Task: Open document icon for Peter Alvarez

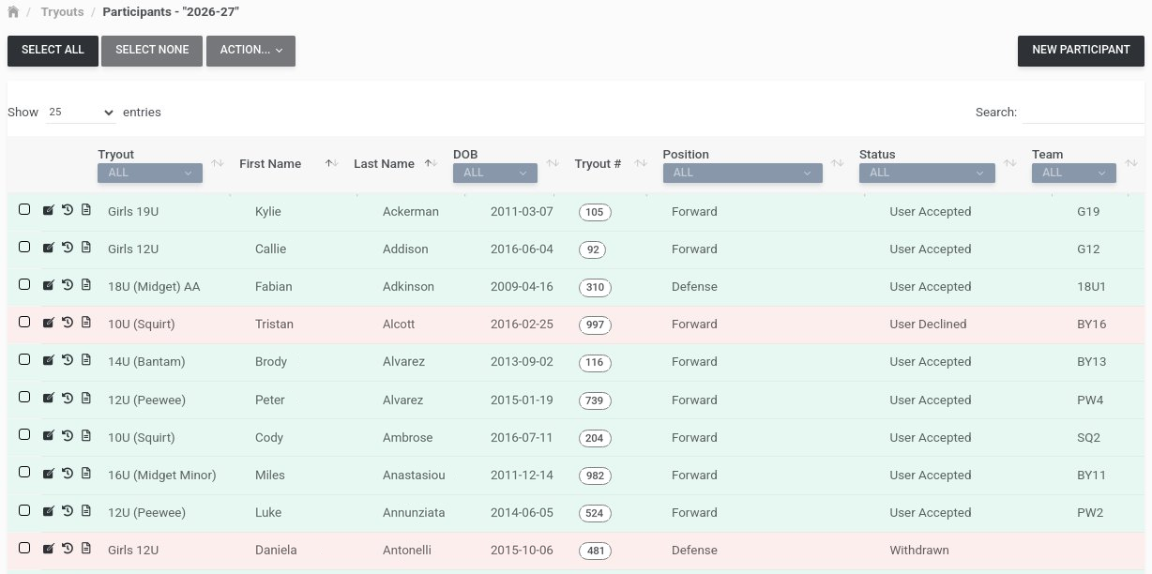Action: click(x=86, y=399)
